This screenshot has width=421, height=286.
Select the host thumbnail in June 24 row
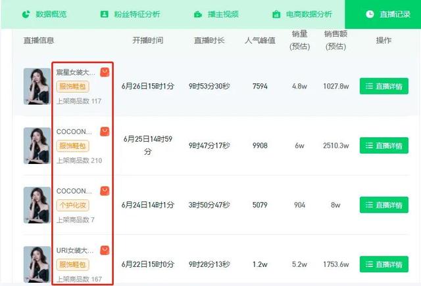(37, 205)
